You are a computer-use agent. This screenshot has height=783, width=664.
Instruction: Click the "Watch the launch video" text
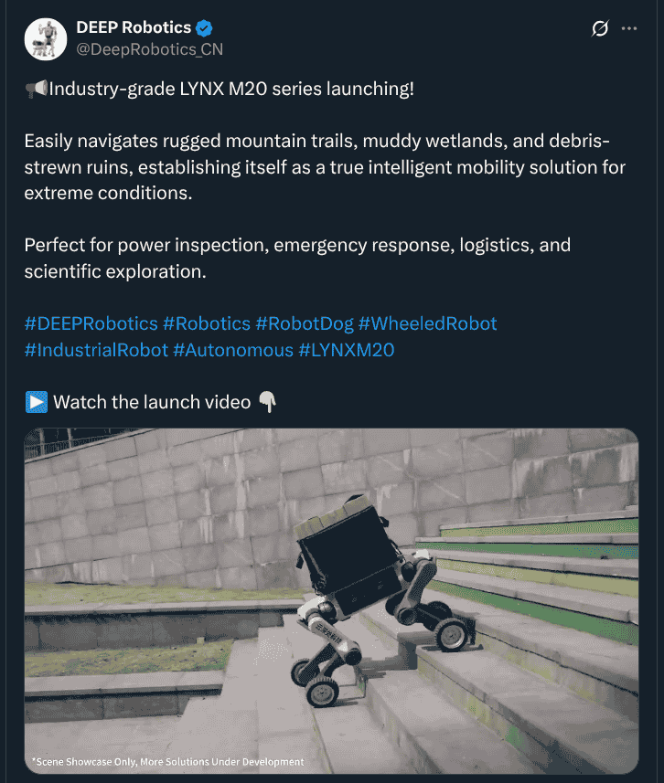pyautogui.click(x=152, y=402)
